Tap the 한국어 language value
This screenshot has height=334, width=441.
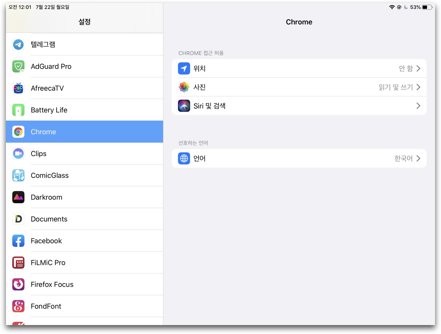pyautogui.click(x=403, y=158)
